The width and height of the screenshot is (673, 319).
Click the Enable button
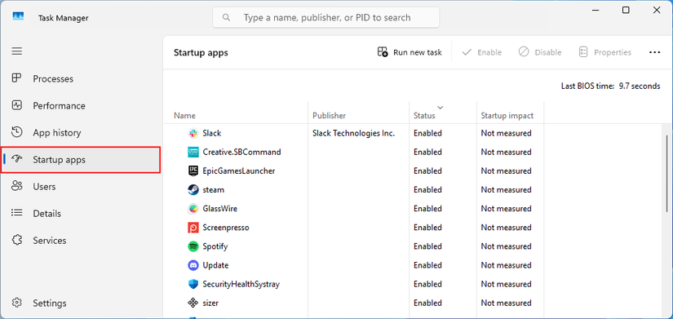tap(481, 52)
